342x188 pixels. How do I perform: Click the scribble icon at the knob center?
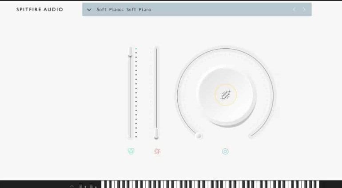click(225, 95)
